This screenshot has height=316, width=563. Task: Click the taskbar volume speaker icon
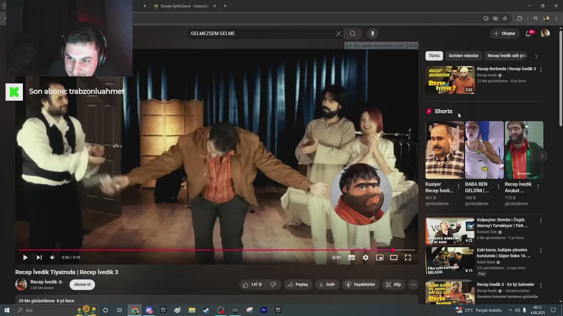click(517, 310)
